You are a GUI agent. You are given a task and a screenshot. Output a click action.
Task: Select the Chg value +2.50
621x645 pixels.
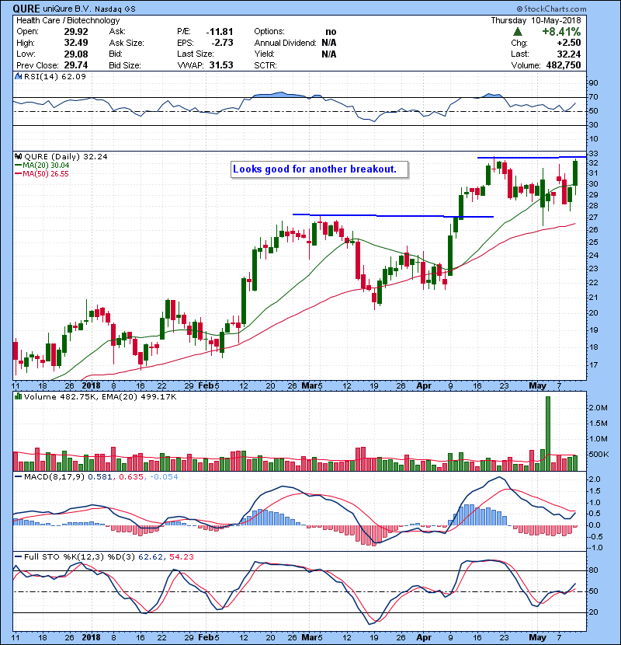[569, 43]
